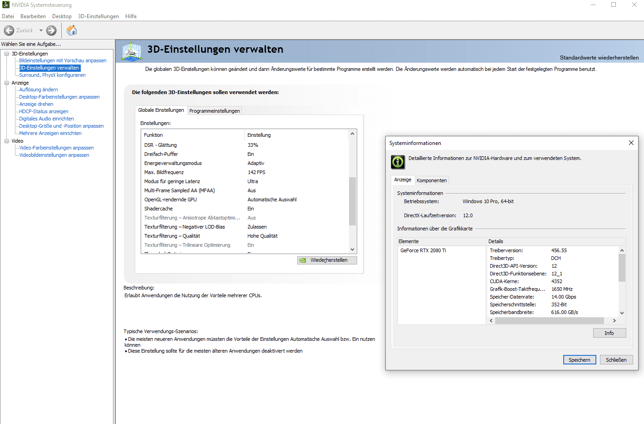This screenshot has height=424, width=644.
Task: Click Standardwerte wiederherstellen link
Action: click(599, 58)
